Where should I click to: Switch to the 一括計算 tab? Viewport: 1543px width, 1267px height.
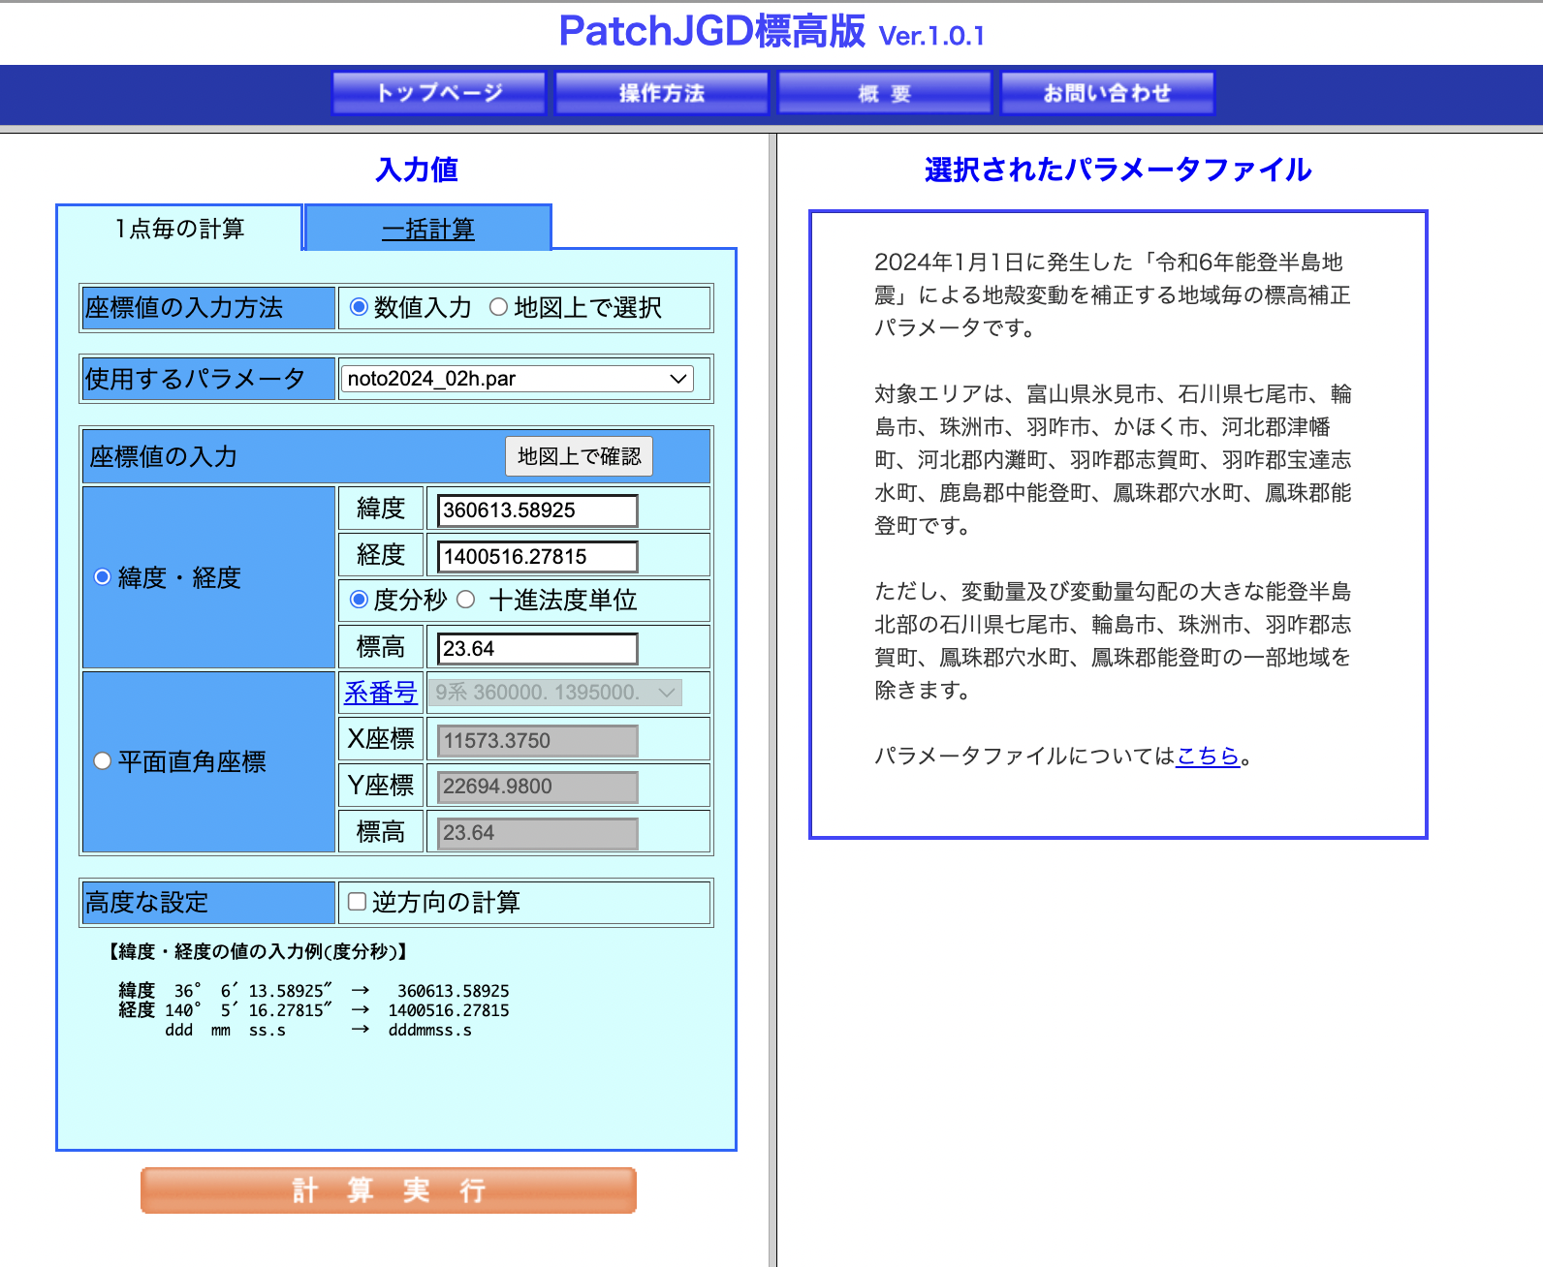[427, 230]
